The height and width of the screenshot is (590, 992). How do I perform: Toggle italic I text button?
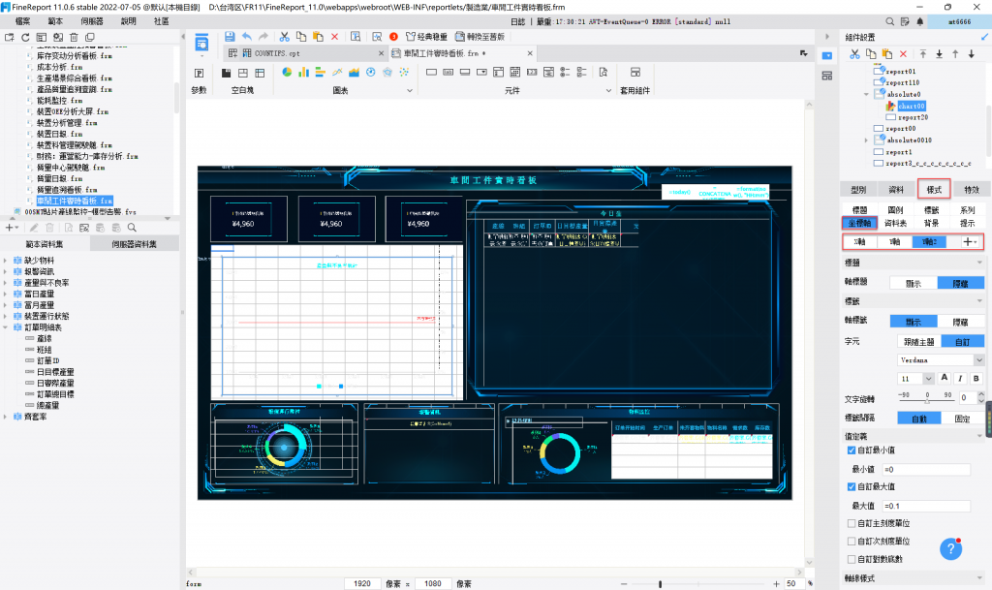pos(960,378)
